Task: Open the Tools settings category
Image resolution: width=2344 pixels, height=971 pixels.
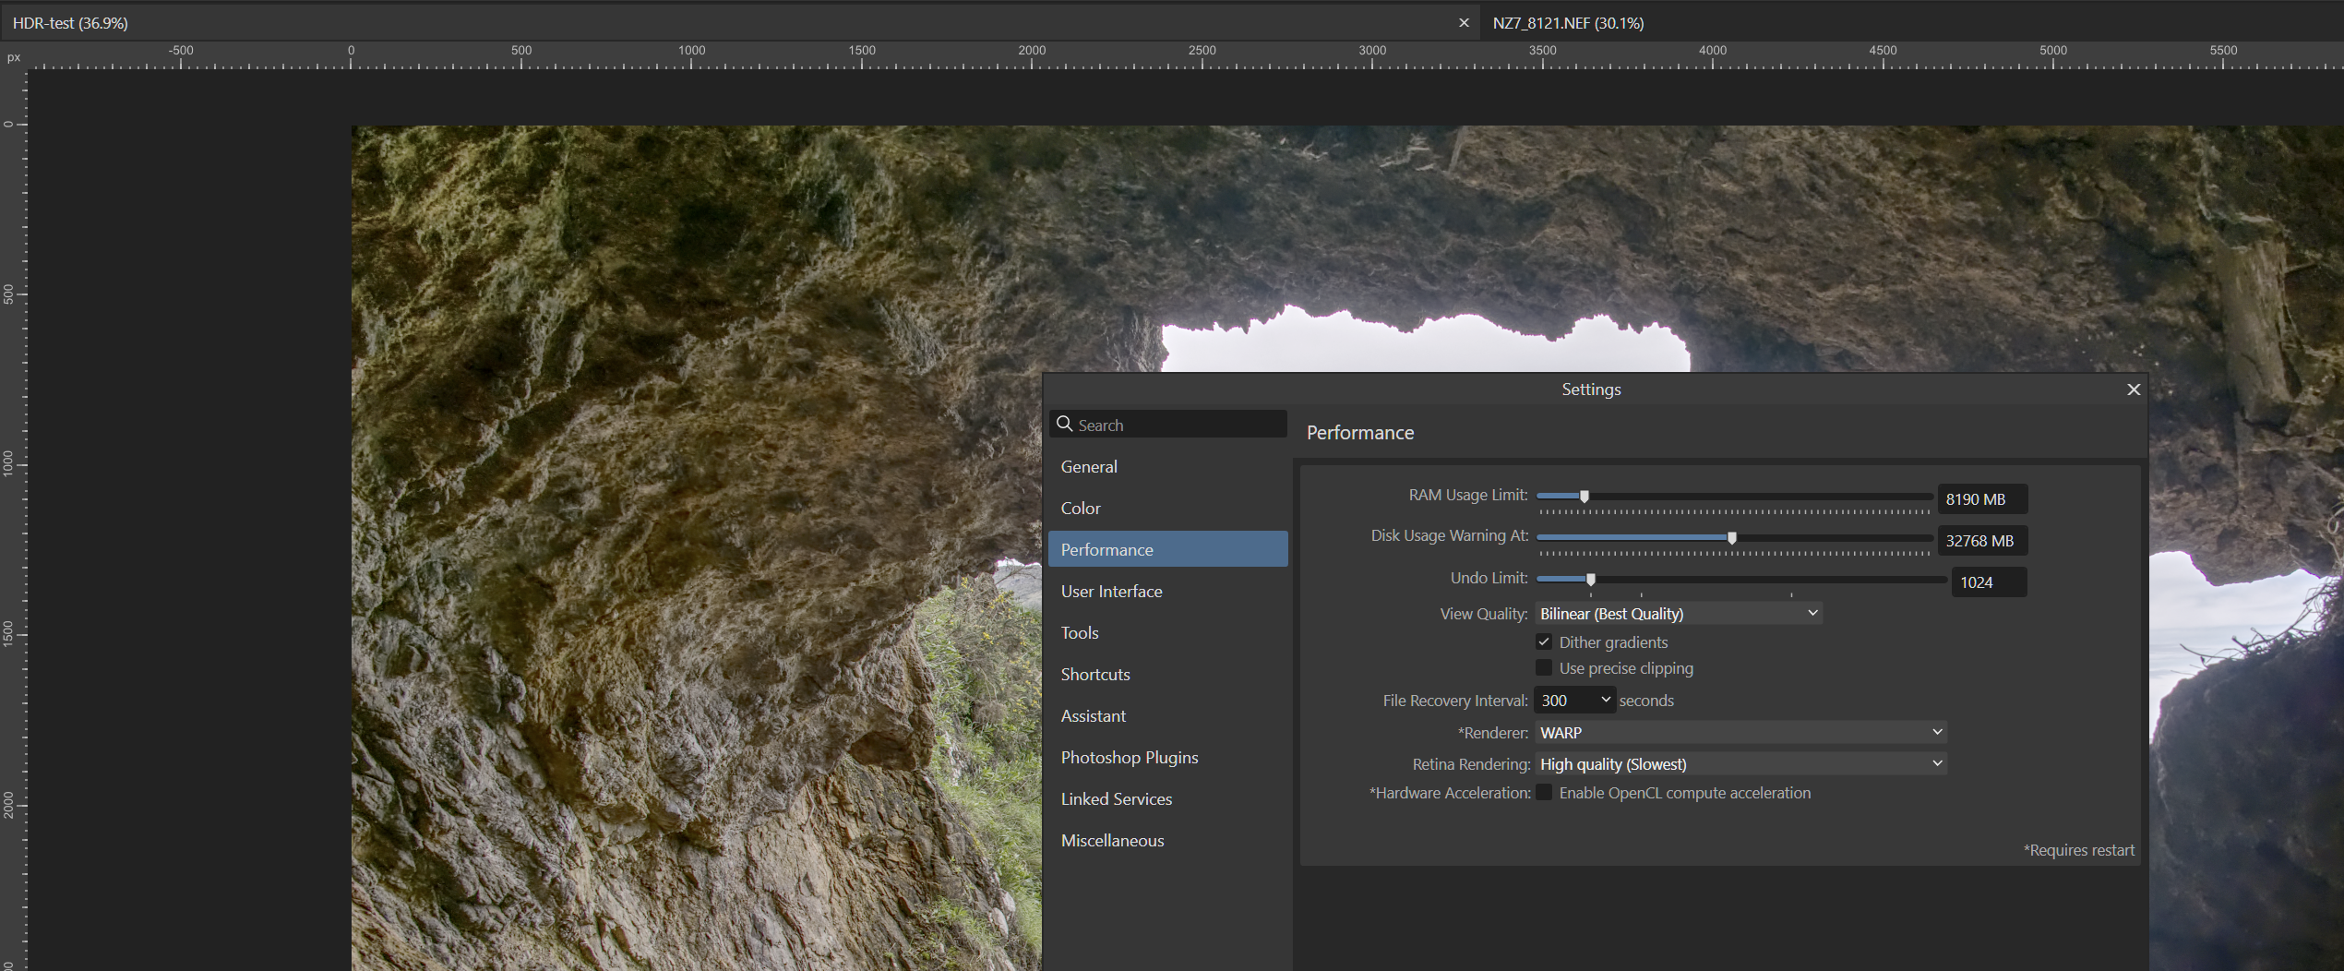Action: (x=1167, y=632)
